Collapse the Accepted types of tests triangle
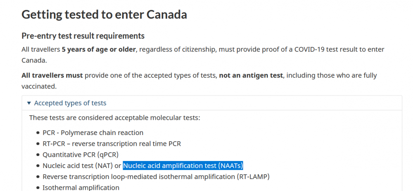This screenshot has height=191, width=413. (x=29, y=103)
